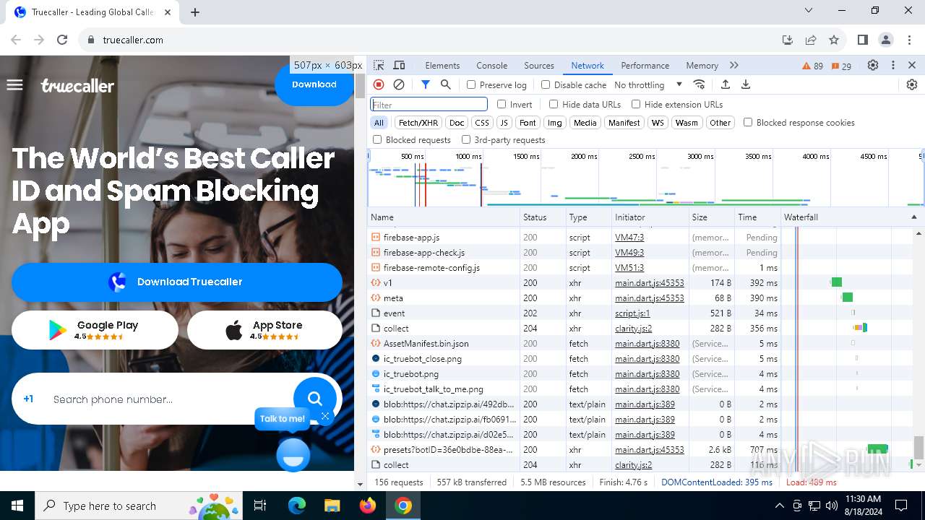Check Hide extension URLs
925x520 pixels.
click(636, 104)
